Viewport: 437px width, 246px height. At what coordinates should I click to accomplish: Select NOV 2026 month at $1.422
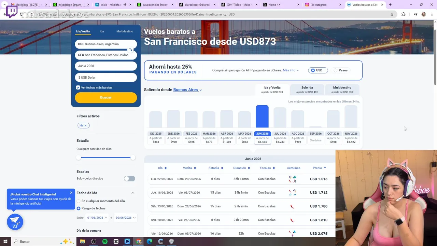pyautogui.click(x=351, y=138)
